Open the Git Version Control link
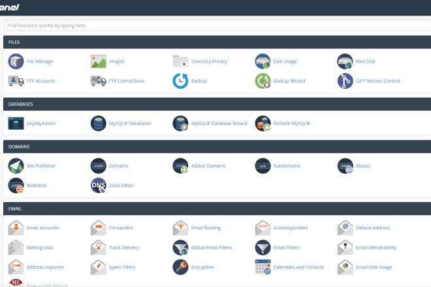Image resolution: width=431 pixels, height=287 pixels. pos(377,81)
